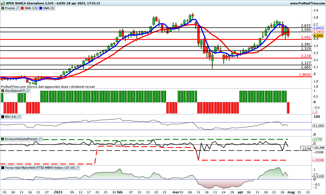Screen dimensions: 326x195
Task: Click the 1,8 price axis tick
Action: [316, 87]
